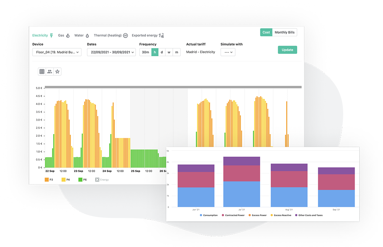
Task: Switch to table grid view icon
Action: click(x=42, y=72)
